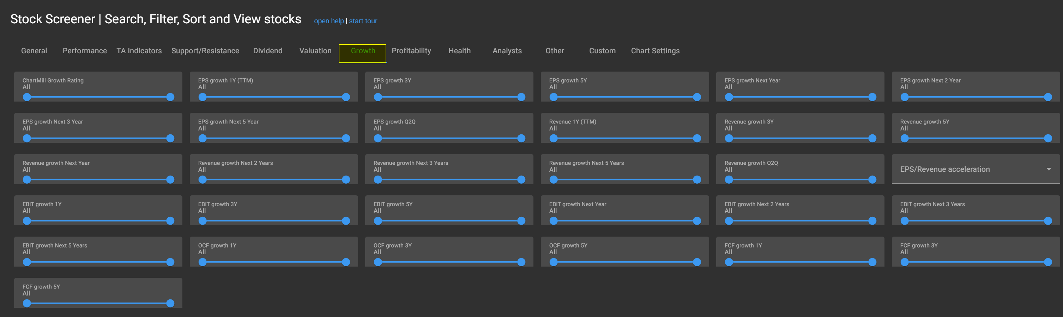Click right handle of Revenue 1Y (TTM) slider
The width and height of the screenshot is (1063, 317).
(697, 139)
